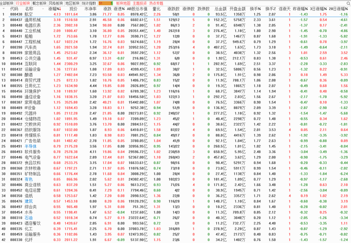
Task: Click the 互联网 row name
Action: point(31,64)
